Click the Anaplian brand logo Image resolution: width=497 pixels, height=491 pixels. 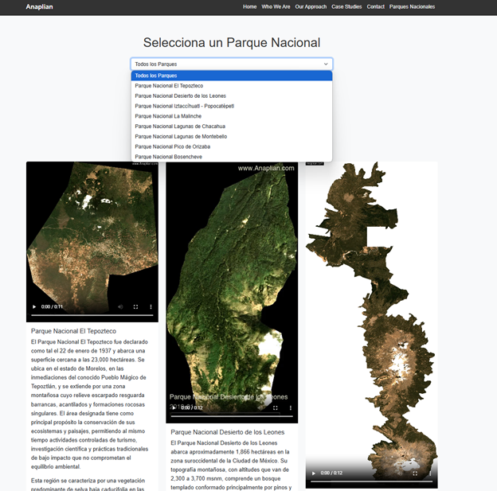click(39, 6)
